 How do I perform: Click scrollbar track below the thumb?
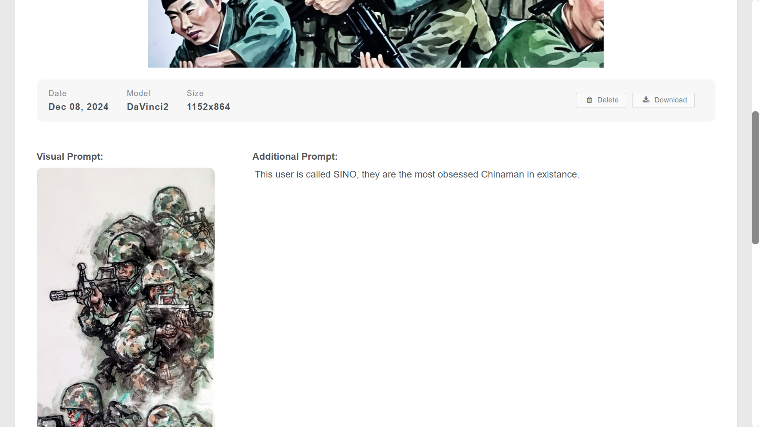click(x=755, y=336)
